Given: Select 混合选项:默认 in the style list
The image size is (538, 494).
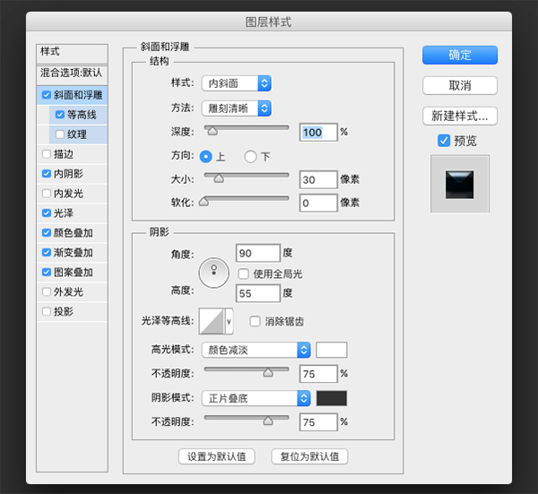Looking at the screenshot, I should click(x=72, y=72).
